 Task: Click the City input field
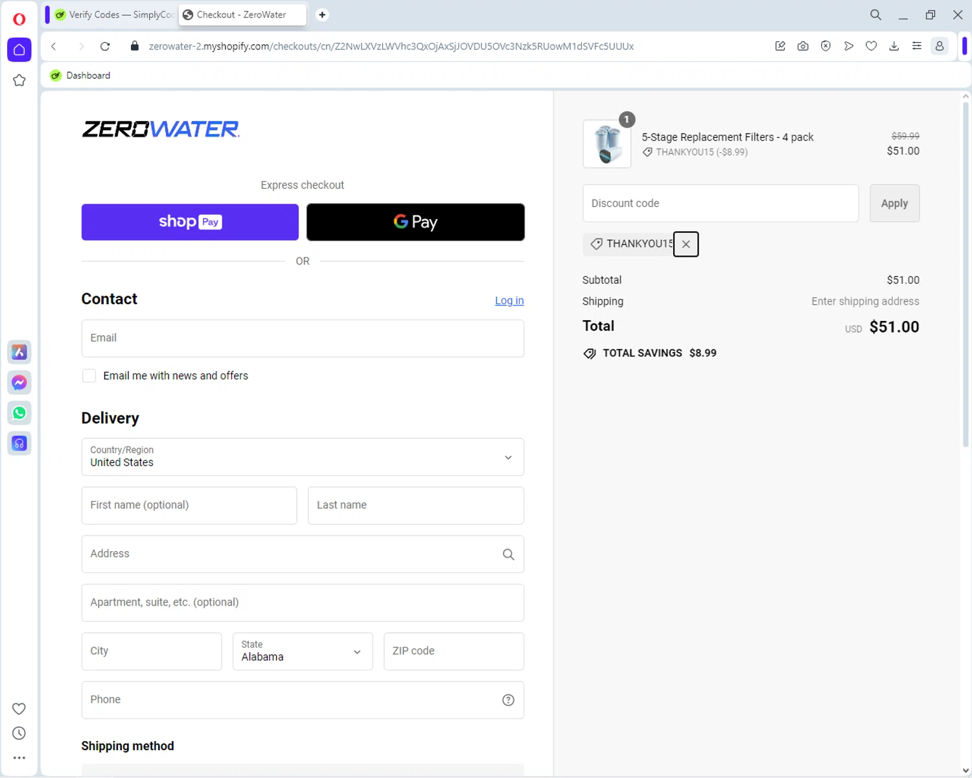(x=152, y=652)
